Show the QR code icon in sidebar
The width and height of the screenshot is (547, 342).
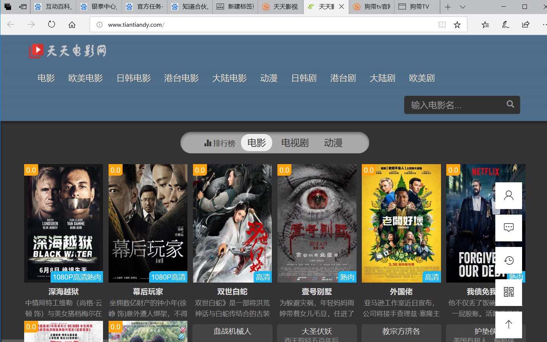tap(509, 293)
